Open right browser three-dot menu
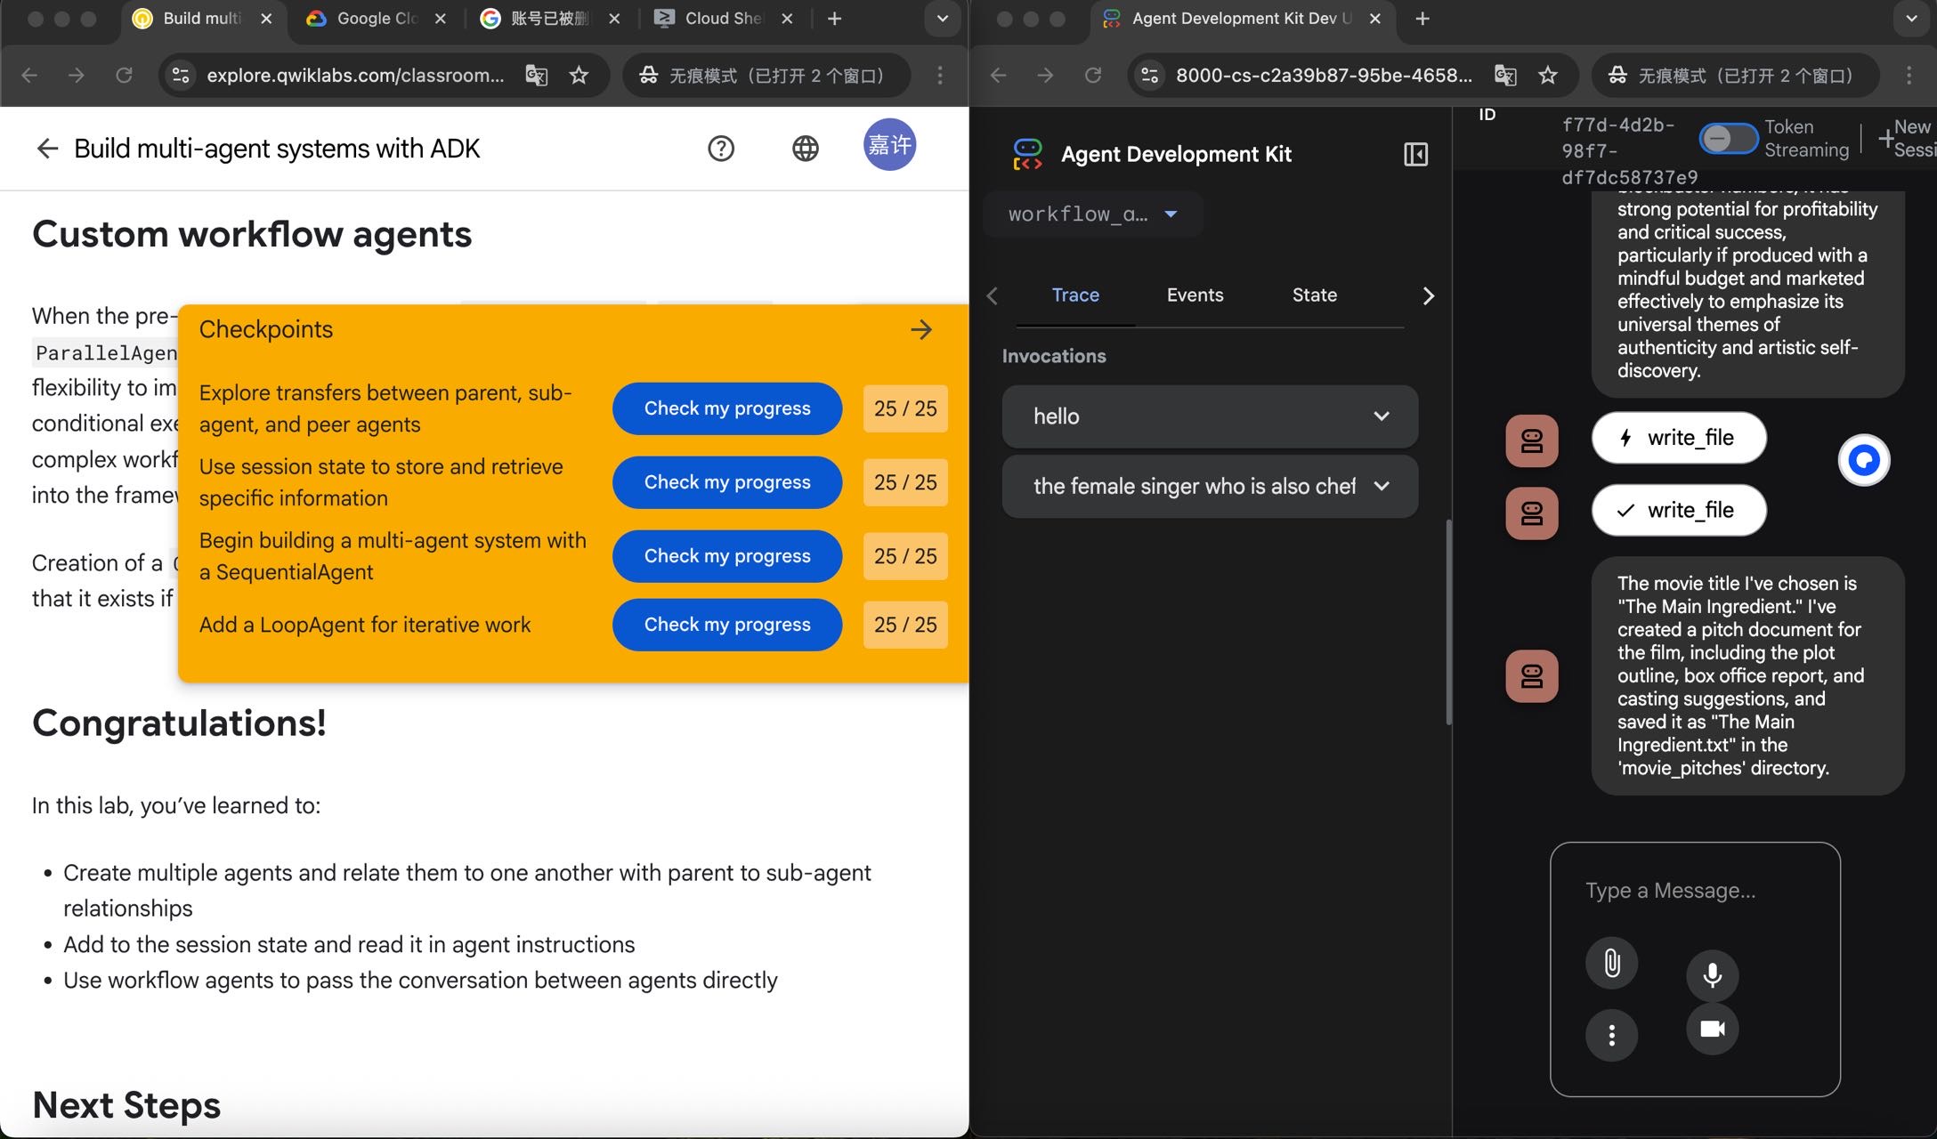 pos(1909,76)
